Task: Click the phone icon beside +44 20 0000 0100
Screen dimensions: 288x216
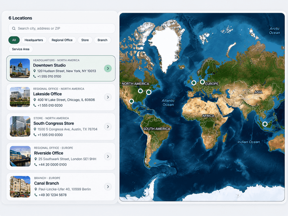Action: coord(36,165)
